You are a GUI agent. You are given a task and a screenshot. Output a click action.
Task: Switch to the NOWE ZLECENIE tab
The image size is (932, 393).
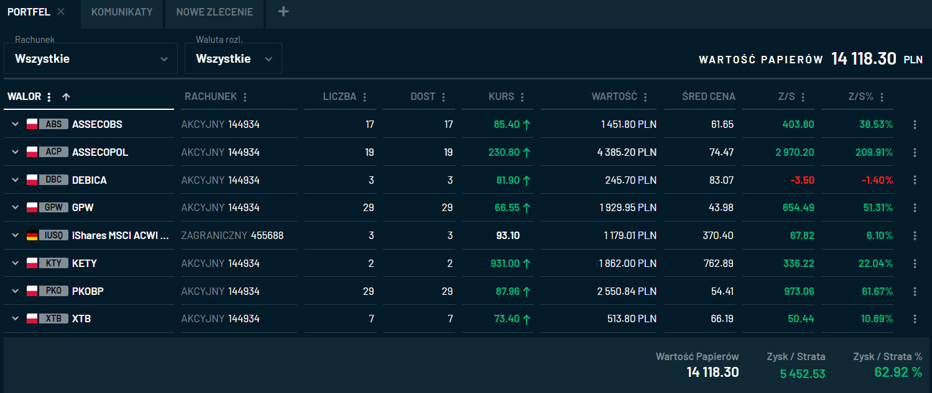pos(215,12)
